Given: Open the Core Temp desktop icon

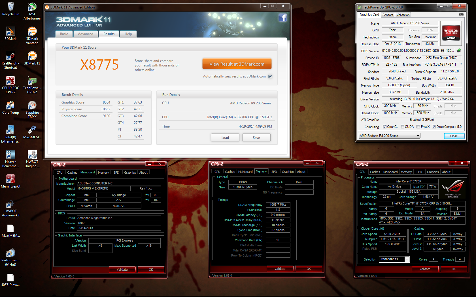Looking at the screenshot, I should pyautogui.click(x=10, y=107).
